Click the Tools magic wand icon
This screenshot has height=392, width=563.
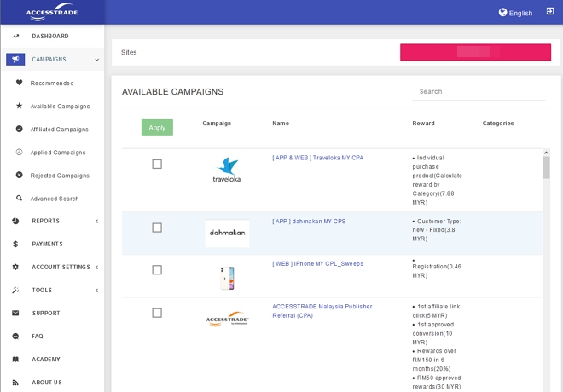(x=15, y=290)
